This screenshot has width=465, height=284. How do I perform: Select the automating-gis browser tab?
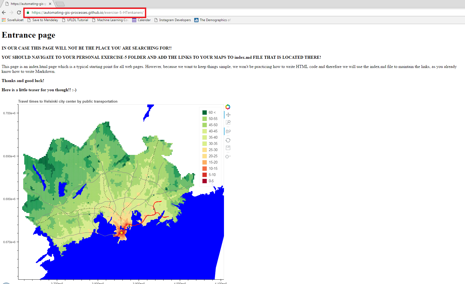coord(27,4)
